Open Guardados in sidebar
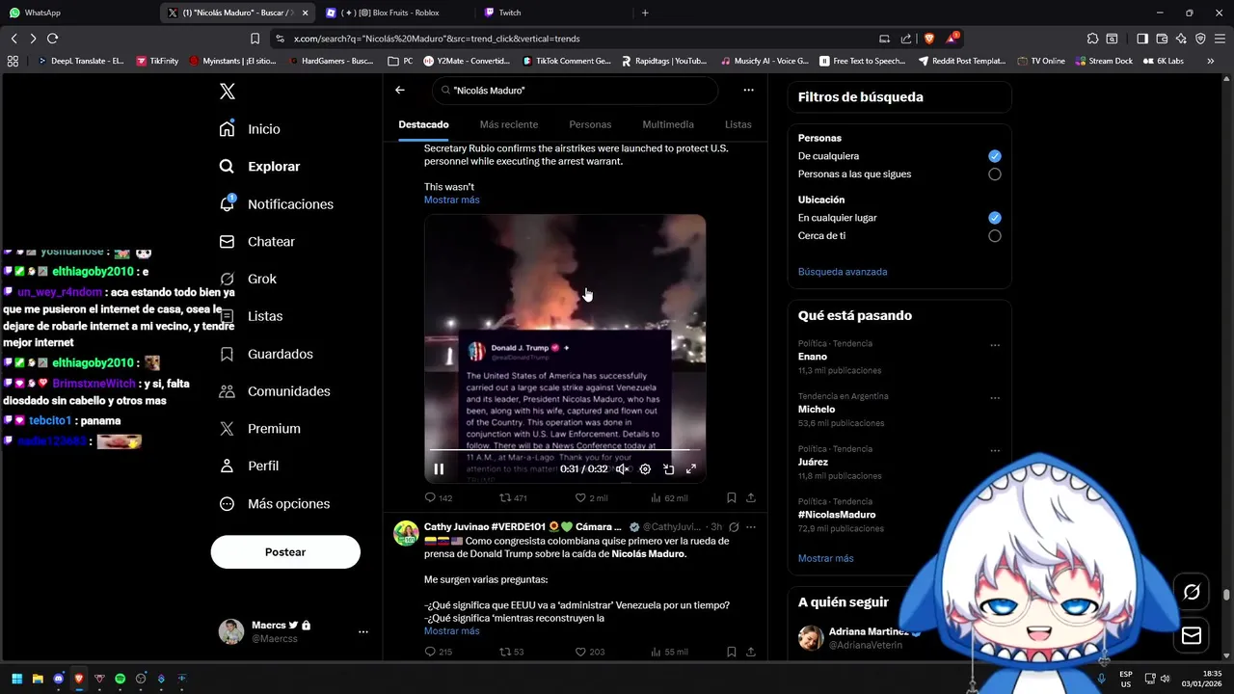Viewport: 1234px width, 694px height. point(266,355)
